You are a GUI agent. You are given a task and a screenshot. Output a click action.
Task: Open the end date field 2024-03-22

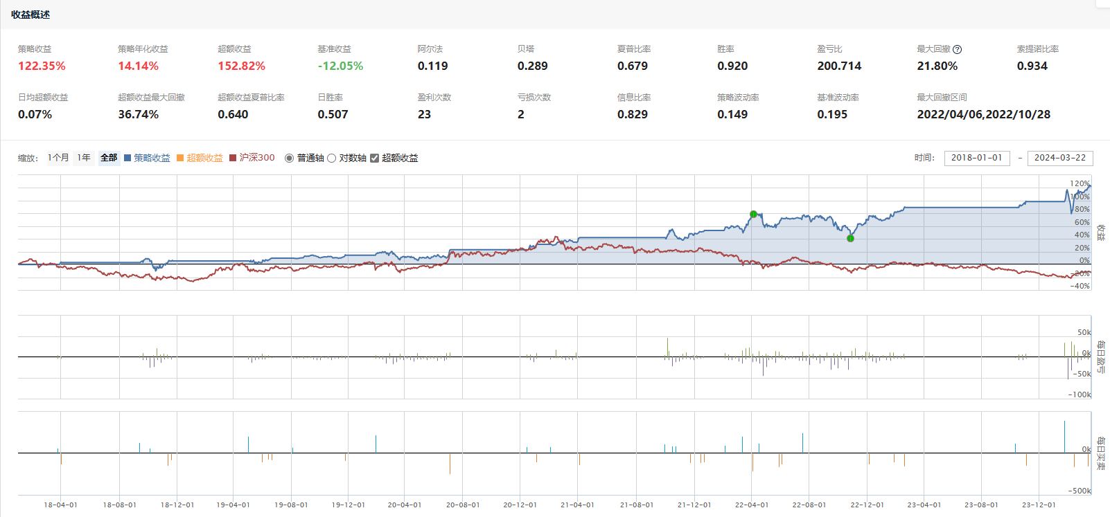tap(1059, 158)
